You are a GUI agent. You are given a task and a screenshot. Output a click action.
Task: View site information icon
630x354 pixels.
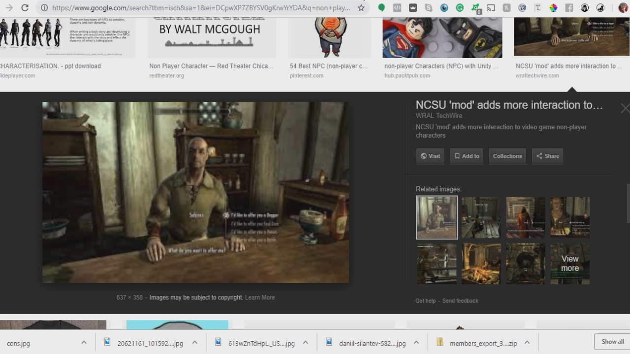pos(44,8)
